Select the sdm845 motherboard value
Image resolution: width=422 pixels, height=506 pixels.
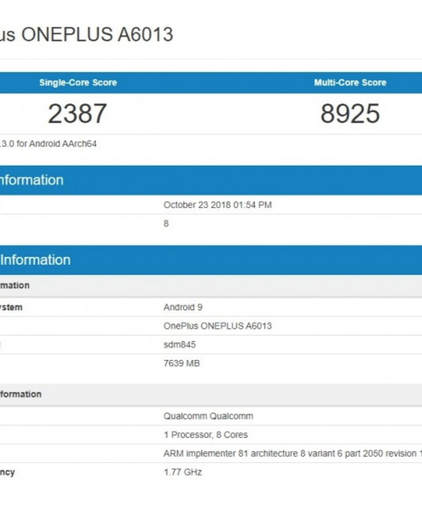click(179, 345)
